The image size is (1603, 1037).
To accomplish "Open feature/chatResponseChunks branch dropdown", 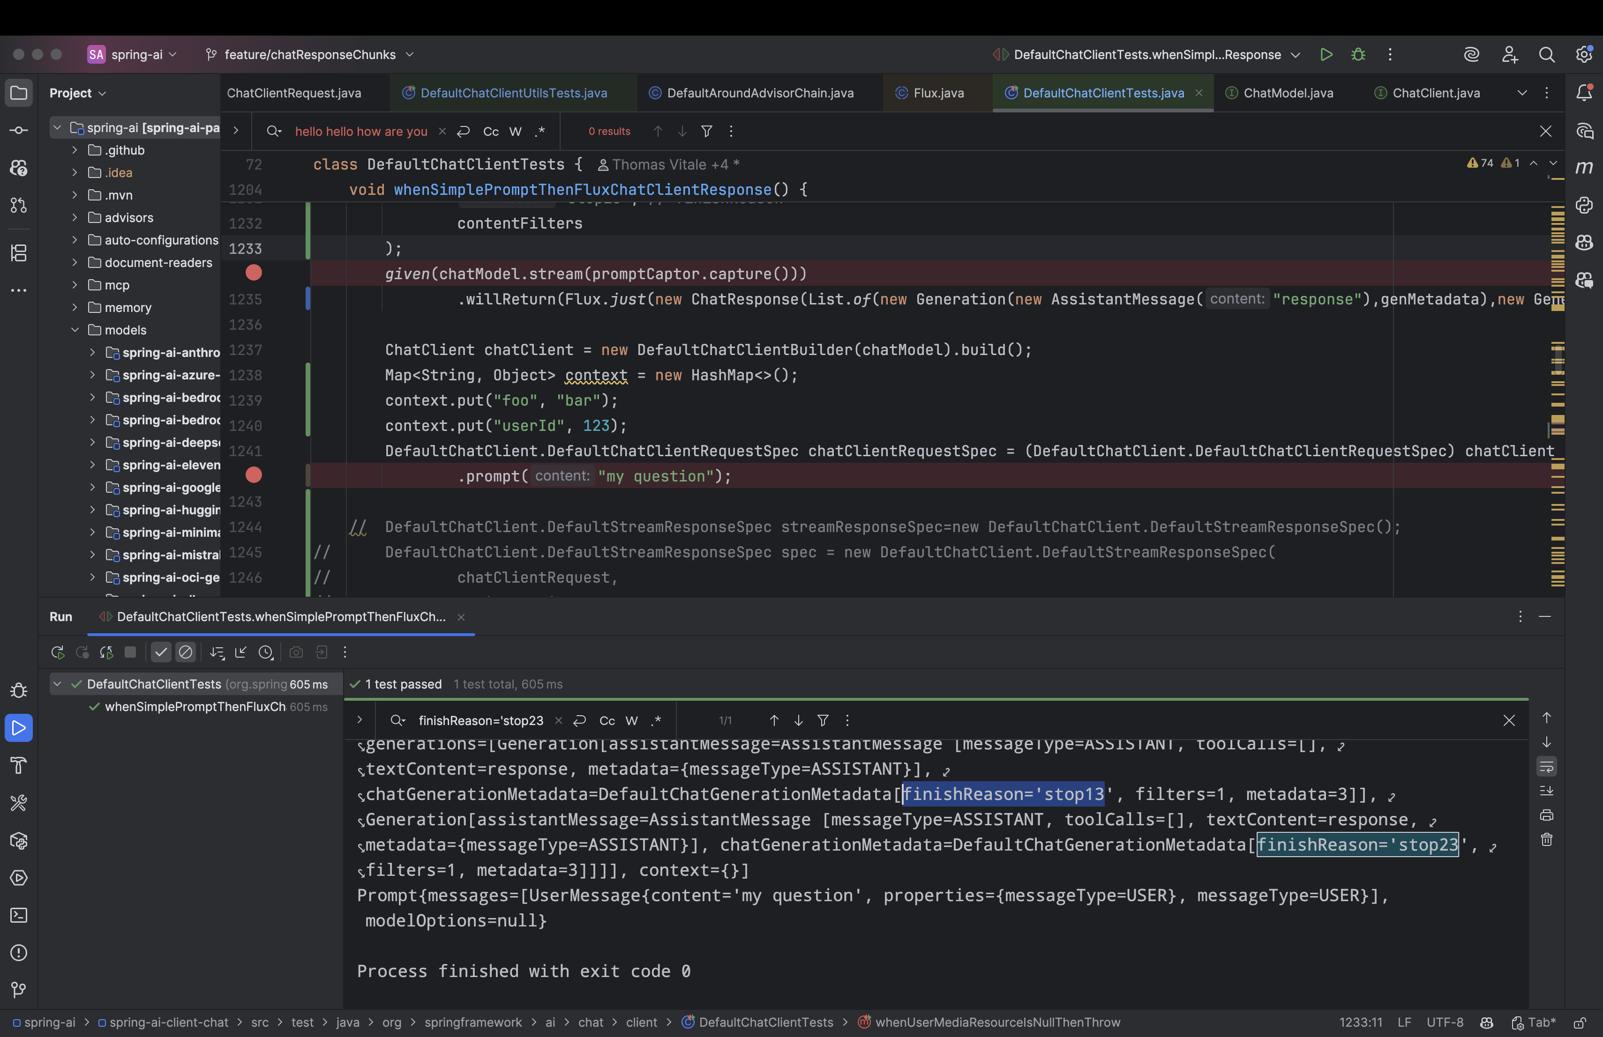I will (x=310, y=54).
